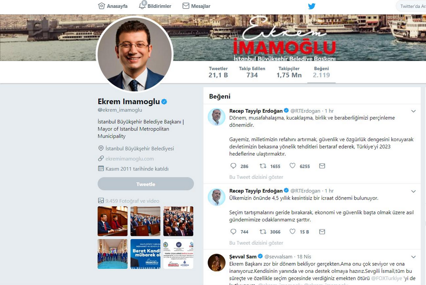Viewport: 426px width, 285px height.
Task: Select the Takip Edilen tab
Action: pyautogui.click(x=252, y=72)
